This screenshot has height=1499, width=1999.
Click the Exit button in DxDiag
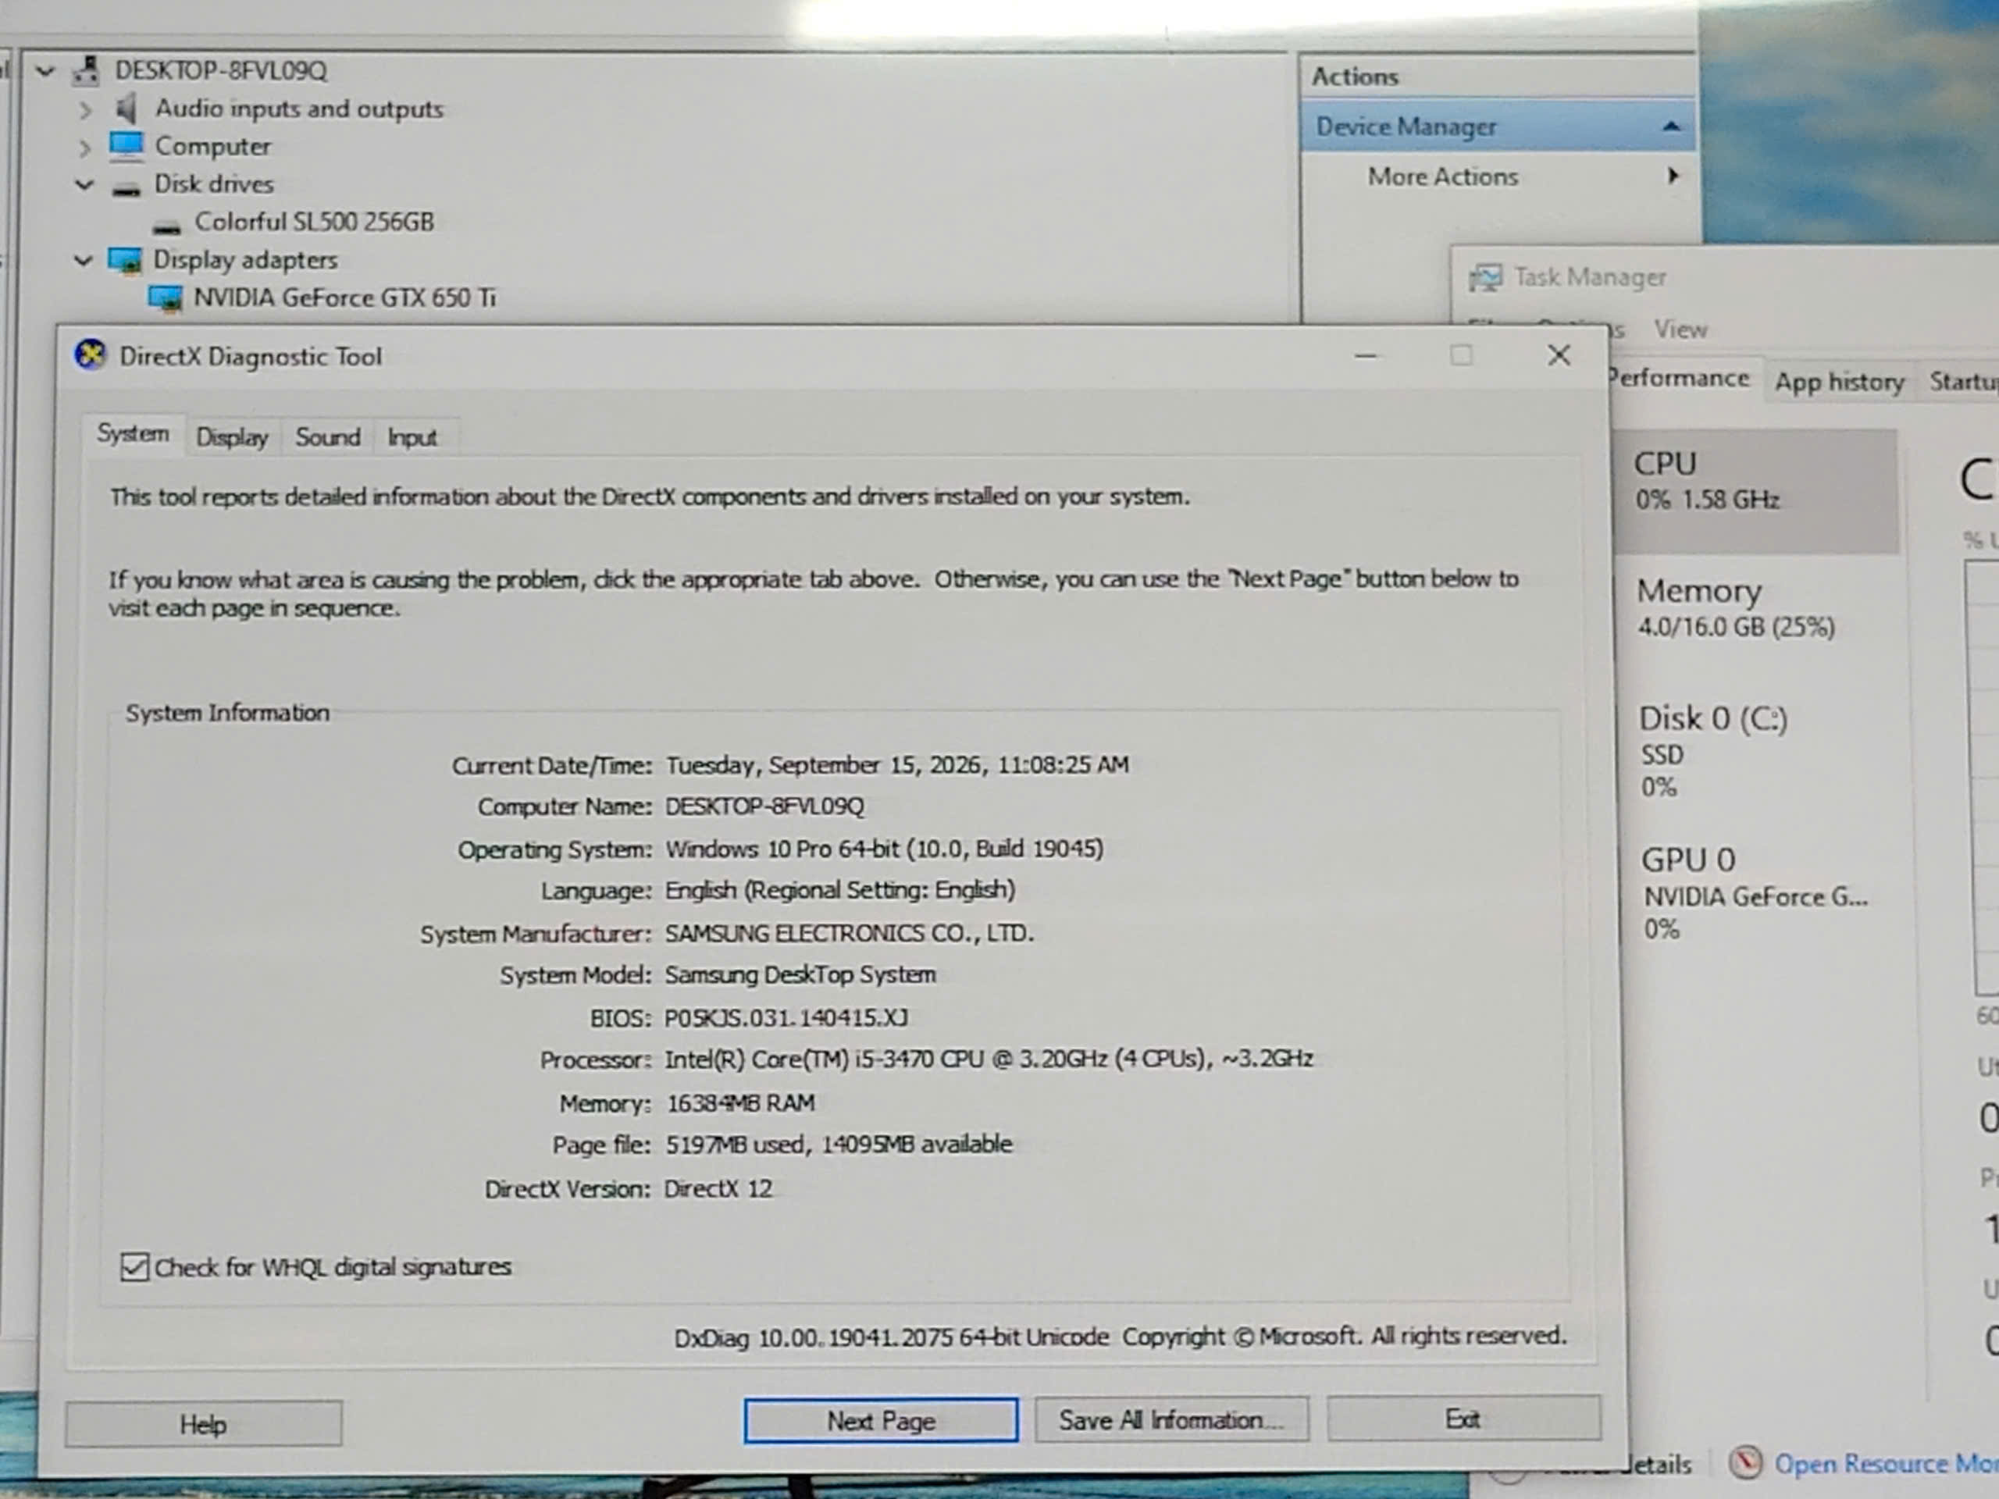click(x=1463, y=1419)
